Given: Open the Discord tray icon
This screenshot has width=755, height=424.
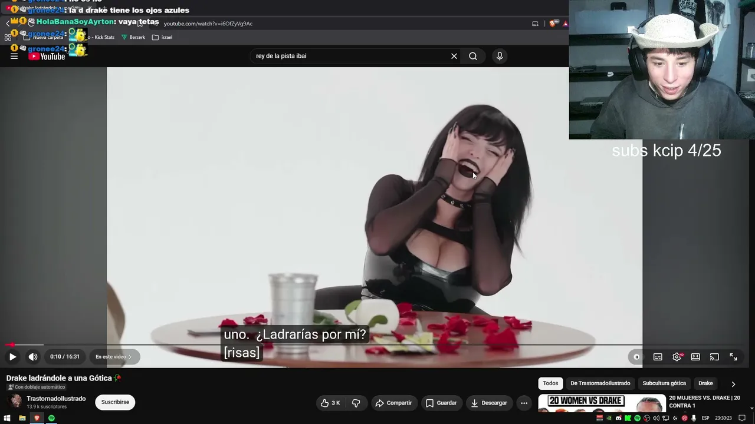Looking at the screenshot, I should pyautogui.click(x=618, y=418).
